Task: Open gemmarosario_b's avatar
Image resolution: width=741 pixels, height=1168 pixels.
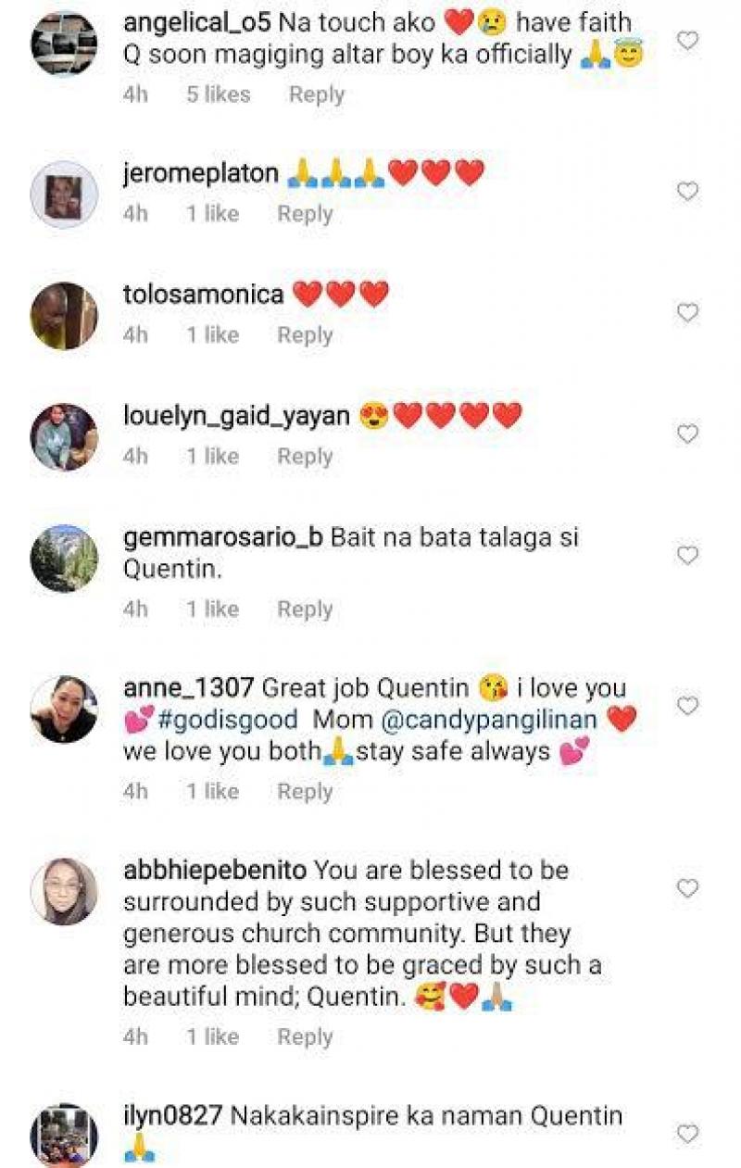Action: (x=64, y=559)
